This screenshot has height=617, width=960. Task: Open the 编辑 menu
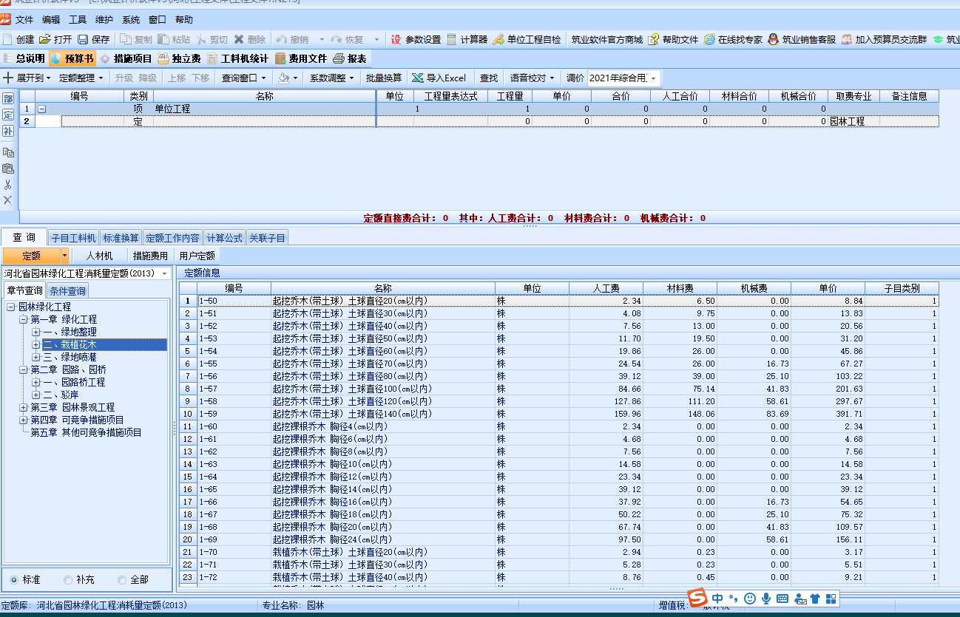coord(51,20)
